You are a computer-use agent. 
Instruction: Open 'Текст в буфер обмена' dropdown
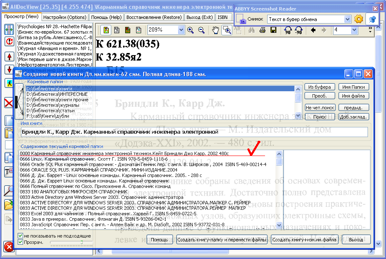pos(347,19)
